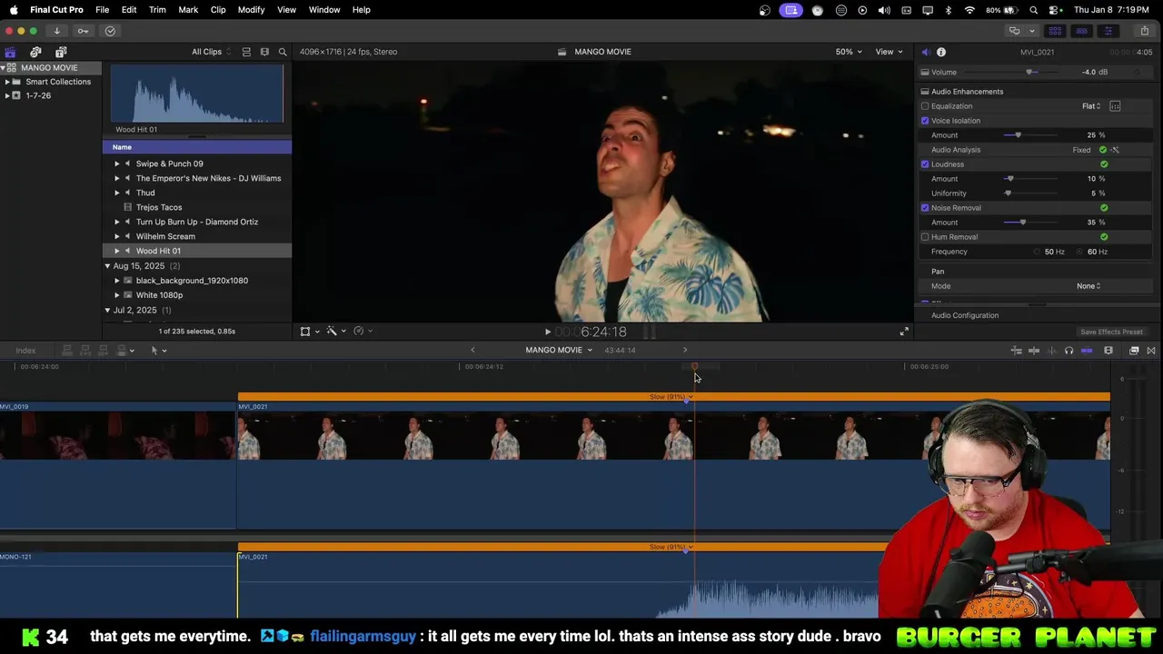The width and height of the screenshot is (1163, 654).
Task: Show the Photos and Audio sidebar
Action: coord(35,52)
